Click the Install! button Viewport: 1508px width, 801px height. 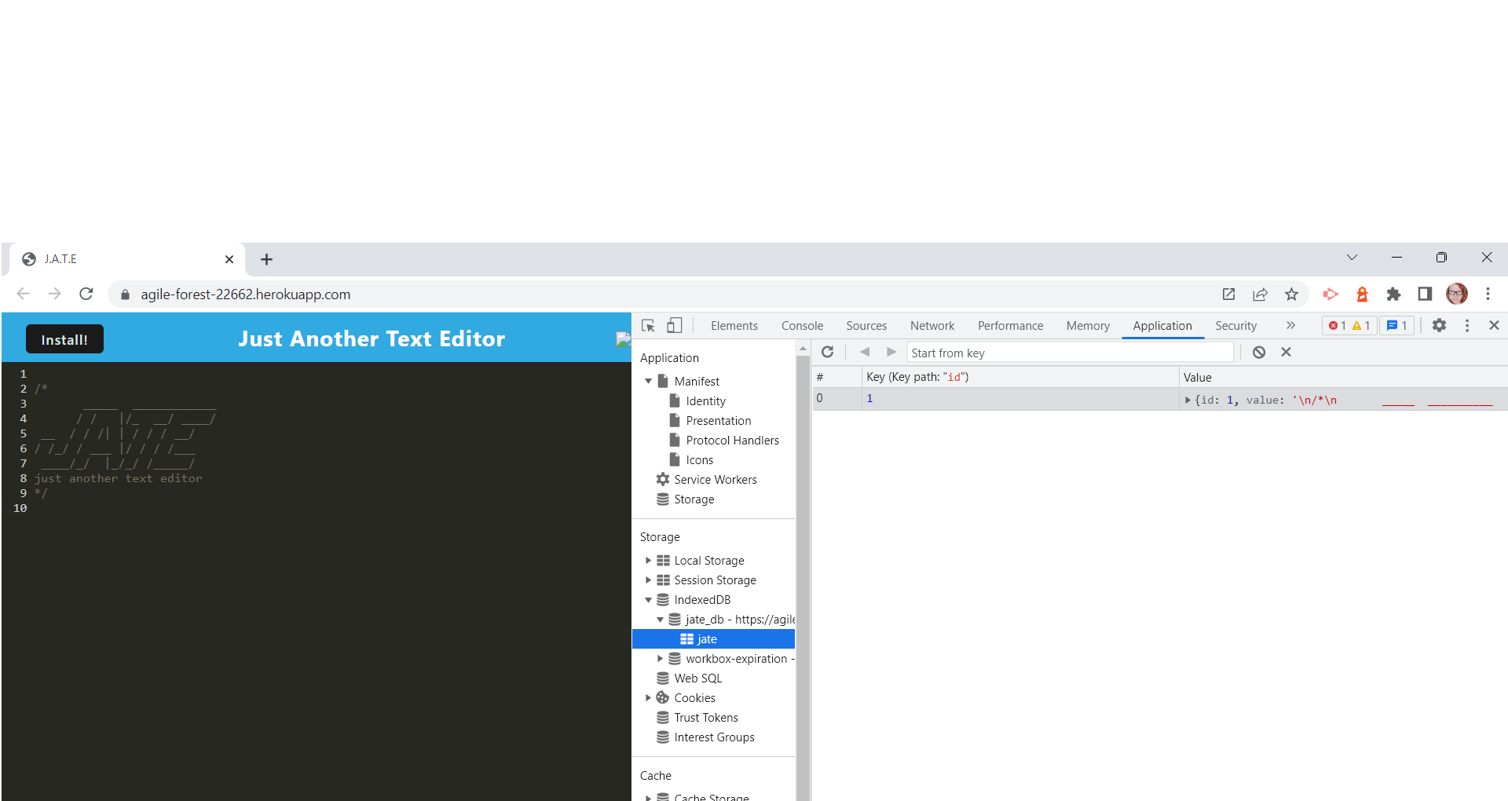coord(64,338)
